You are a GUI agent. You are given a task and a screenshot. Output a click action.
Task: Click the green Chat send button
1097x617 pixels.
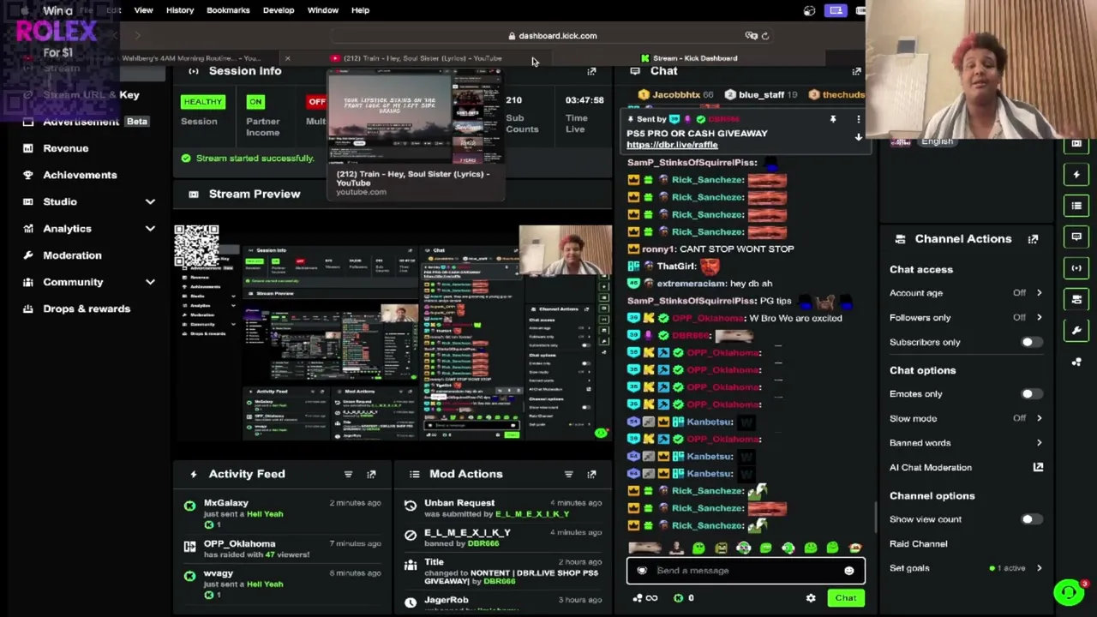click(x=846, y=598)
